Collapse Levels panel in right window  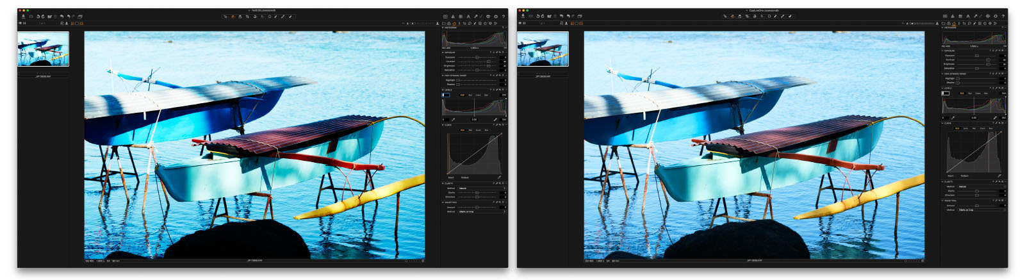942,88
